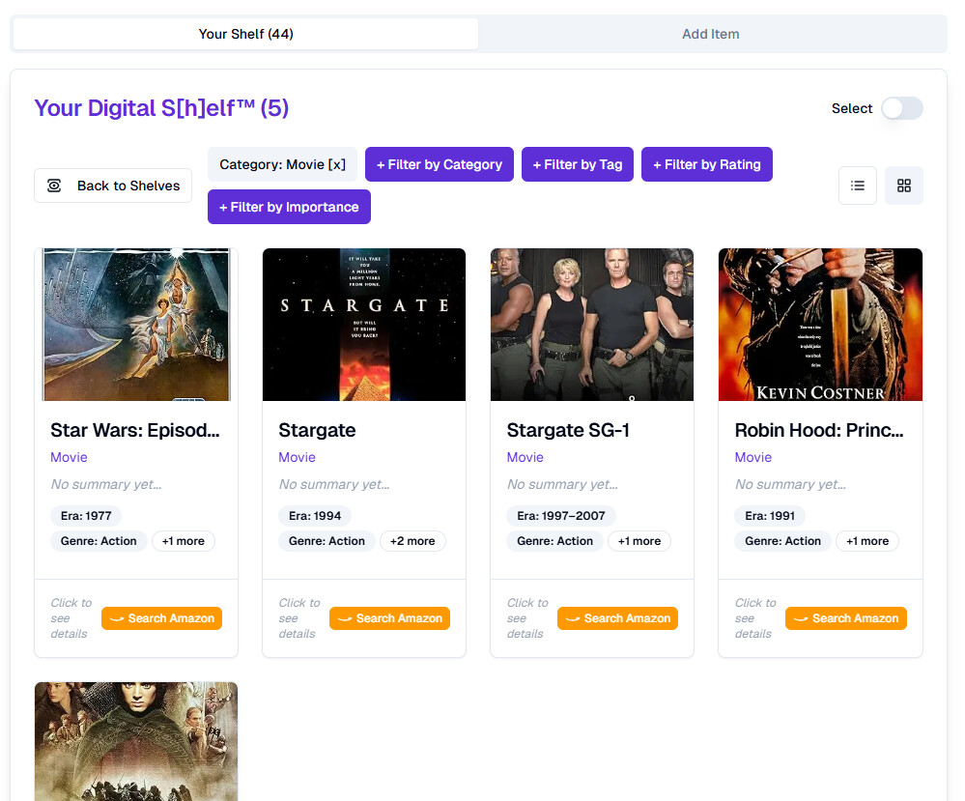Click the Stargate SG-1 title
This screenshot has height=801, width=965.
(x=568, y=430)
